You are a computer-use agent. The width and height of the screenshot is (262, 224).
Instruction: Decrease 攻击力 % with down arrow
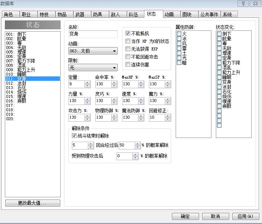87,119
